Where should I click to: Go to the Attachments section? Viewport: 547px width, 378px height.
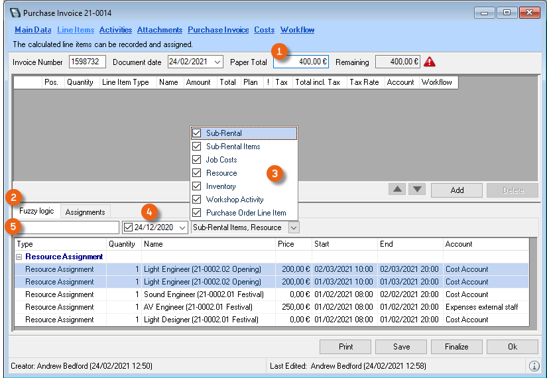(159, 30)
